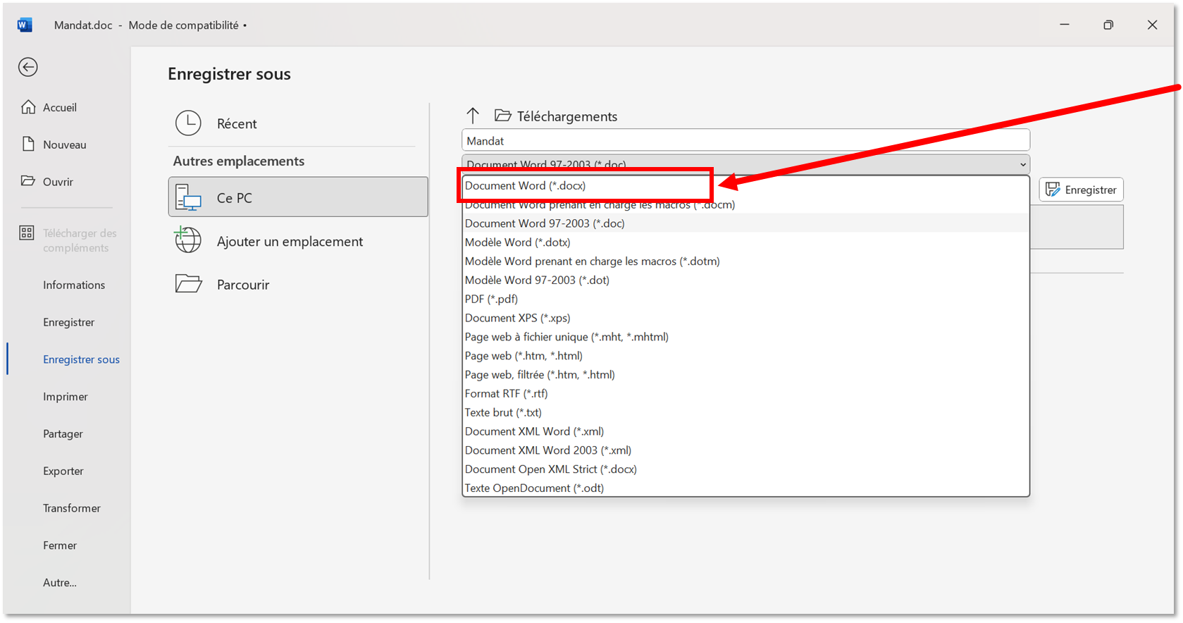
Task: Click the Téléchargements folder icon
Action: pyautogui.click(x=502, y=116)
